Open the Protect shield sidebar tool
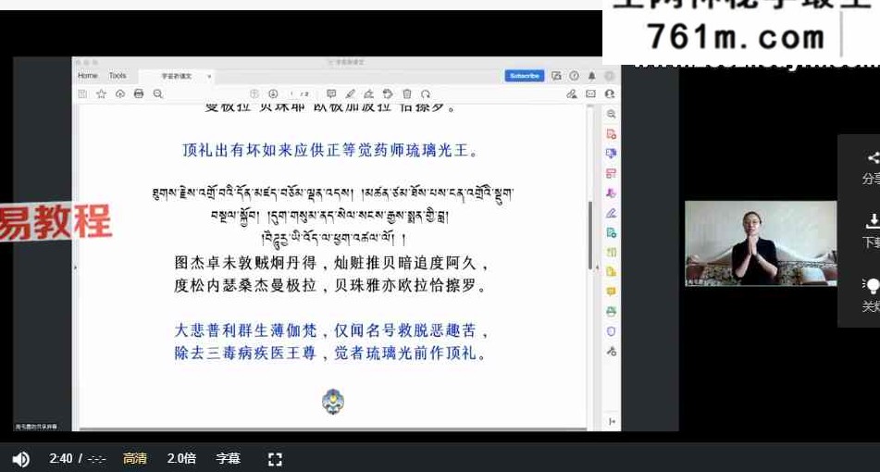This screenshot has width=880, height=472. click(611, 331)
